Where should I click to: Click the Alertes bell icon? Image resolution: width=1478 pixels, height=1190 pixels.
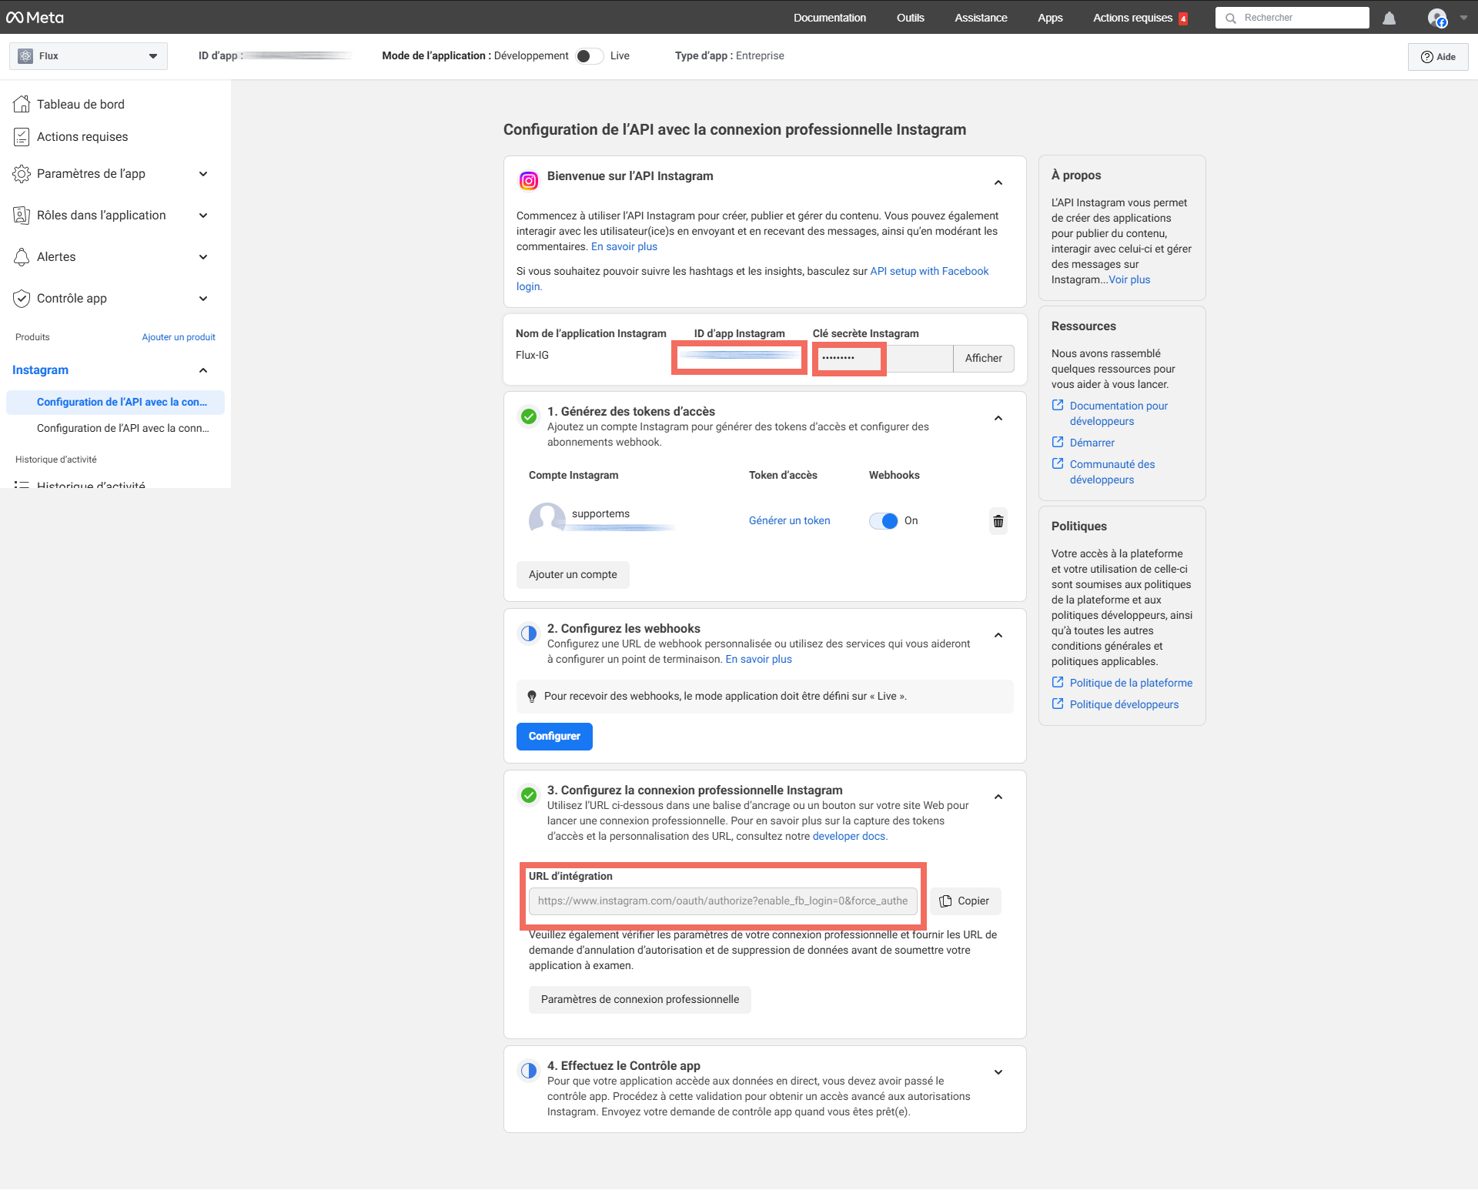click(22, 257)
